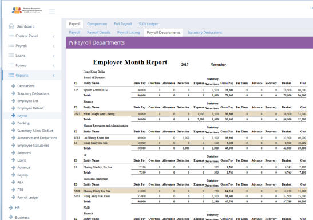Select the Cheung Cindy Kai Yee row
The image size is (313, 220).
pyautogui.click(x=190, y=191)
